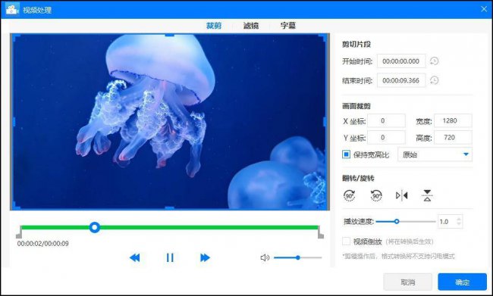Screen dimensions: 493x296
Task: Click the bottom-center crop edge handle
Action: pyautogui.click(x=169, y=208)
